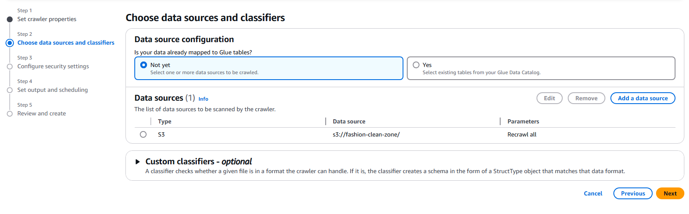This screenshot has height=214, width=689.
Task: Cancel the crawler creation
Action: pyautogui.click(x=593, y=193)
